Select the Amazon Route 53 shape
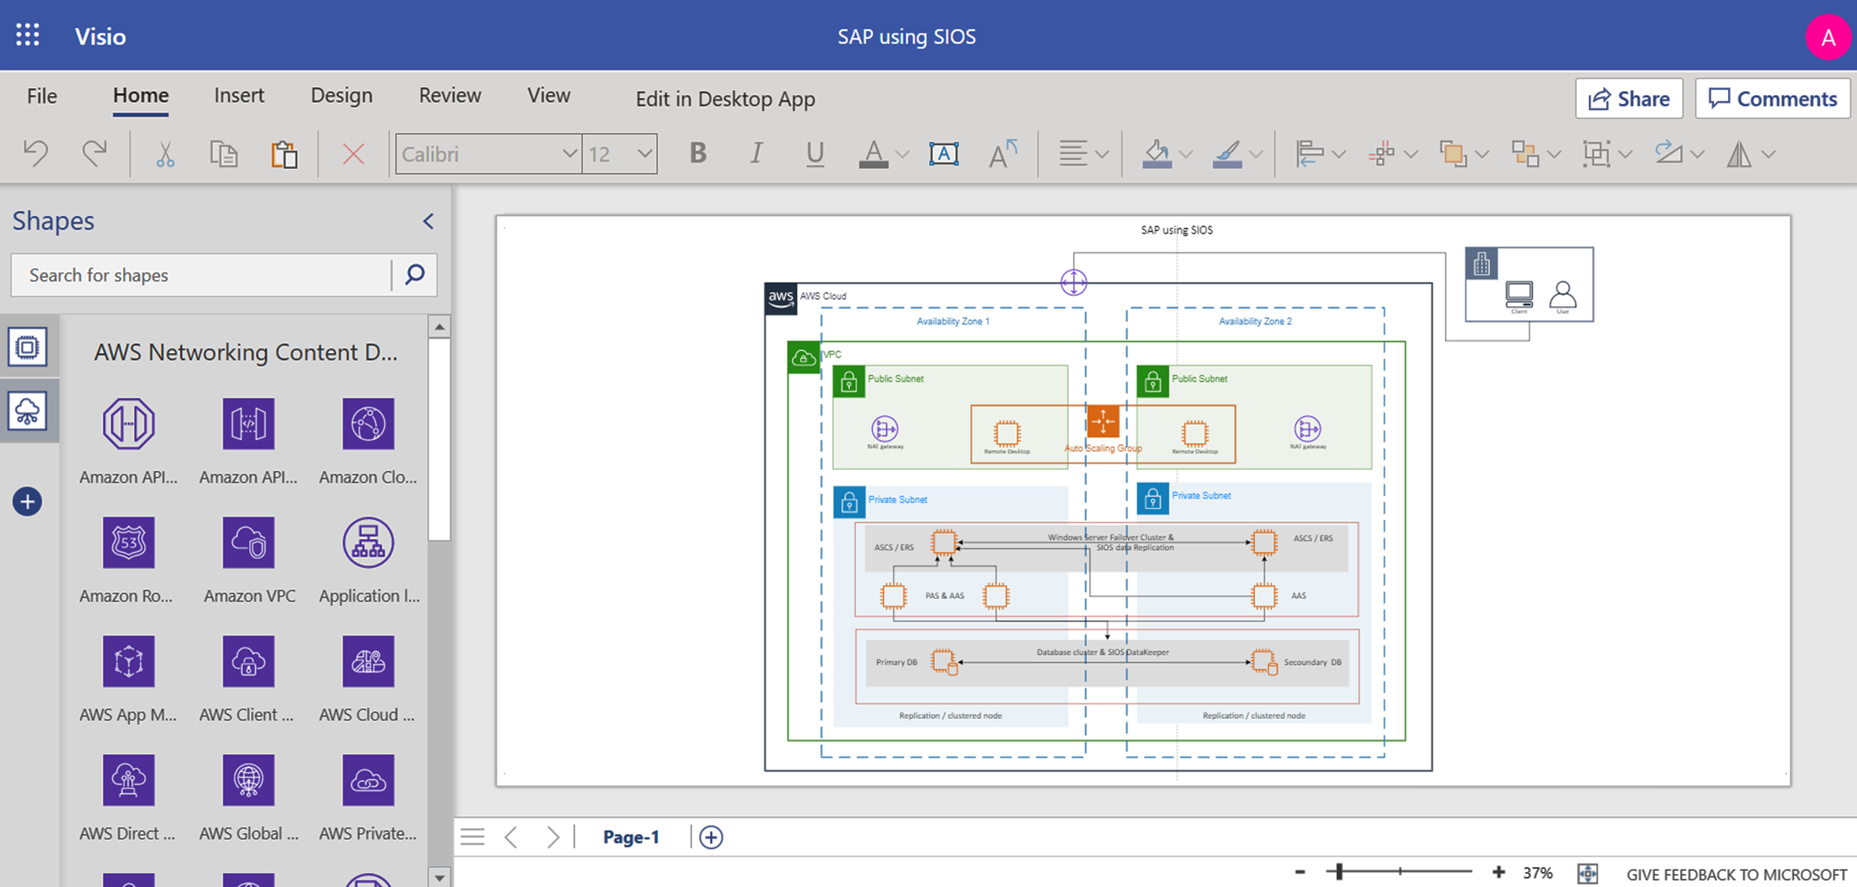The image size is (1857, 887). point(128,543)
